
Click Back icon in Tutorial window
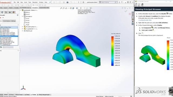[x=139, y=5]
